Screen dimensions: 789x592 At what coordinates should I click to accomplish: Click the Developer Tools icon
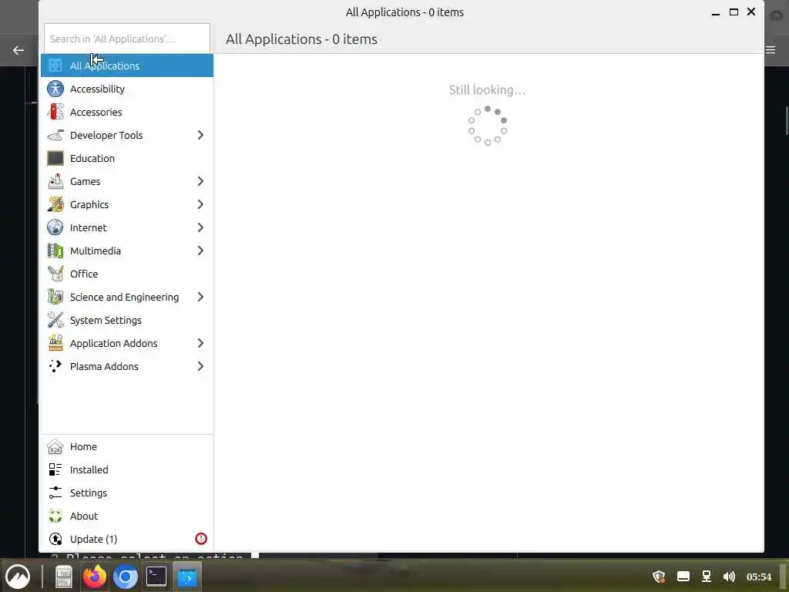tap(55, 135)
